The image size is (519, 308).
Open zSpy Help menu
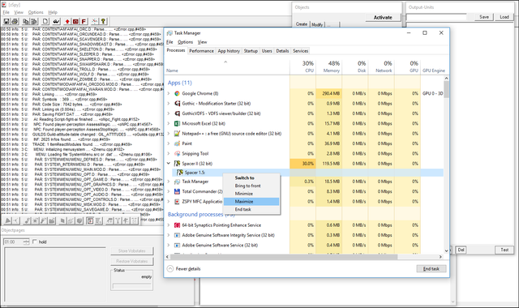click(x=53, y=12)
